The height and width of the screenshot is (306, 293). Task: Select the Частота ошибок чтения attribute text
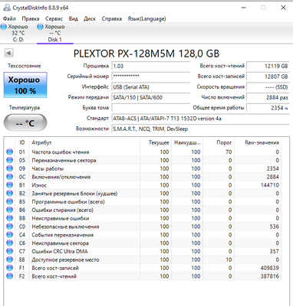tap(61, 152)
